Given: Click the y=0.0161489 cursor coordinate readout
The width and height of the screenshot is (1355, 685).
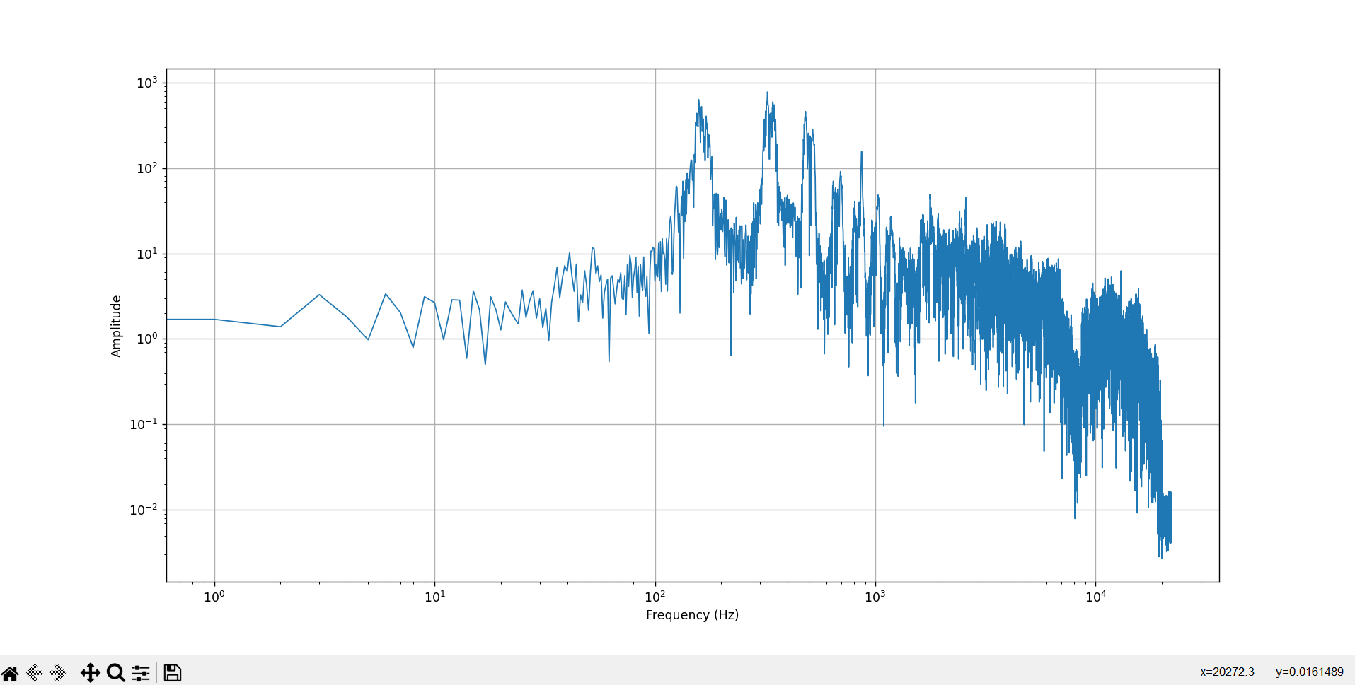Looking at the screenshot, I should tap(1310, 672).
